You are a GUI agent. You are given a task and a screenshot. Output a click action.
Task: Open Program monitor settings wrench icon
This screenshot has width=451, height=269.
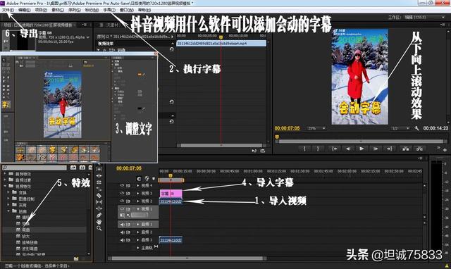pyautogui.click(x=416, y=128)
